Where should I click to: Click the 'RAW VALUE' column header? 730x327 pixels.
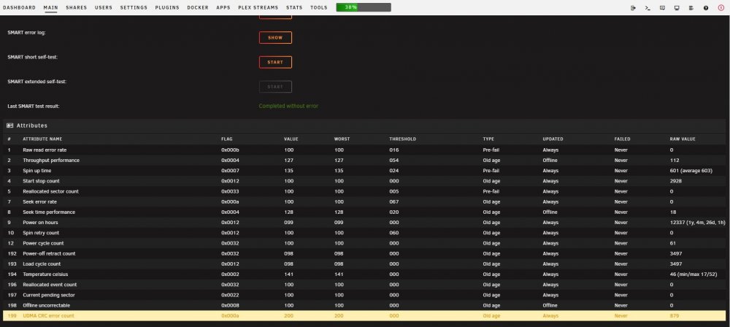coord(683,139)
